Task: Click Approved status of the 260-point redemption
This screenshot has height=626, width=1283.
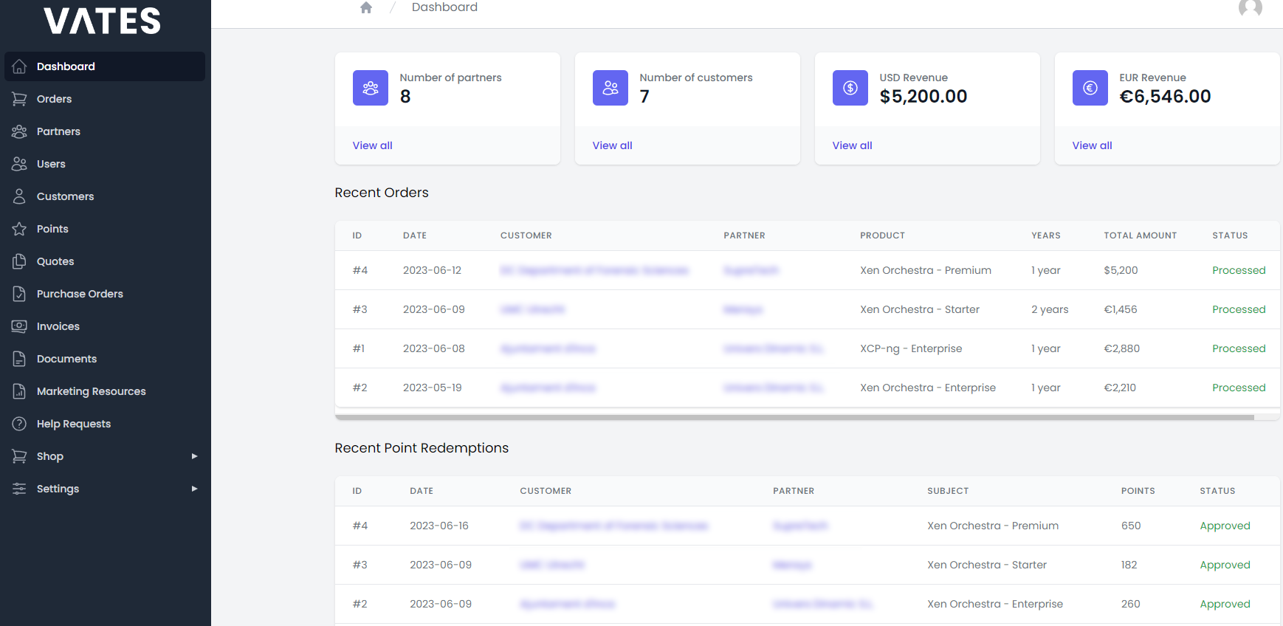Action: click(x=1225, y=604)
